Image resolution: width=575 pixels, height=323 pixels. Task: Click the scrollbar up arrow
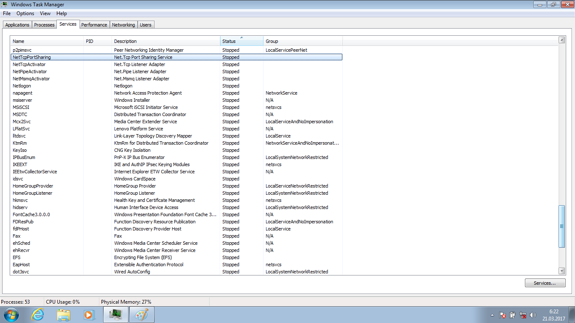562,40
